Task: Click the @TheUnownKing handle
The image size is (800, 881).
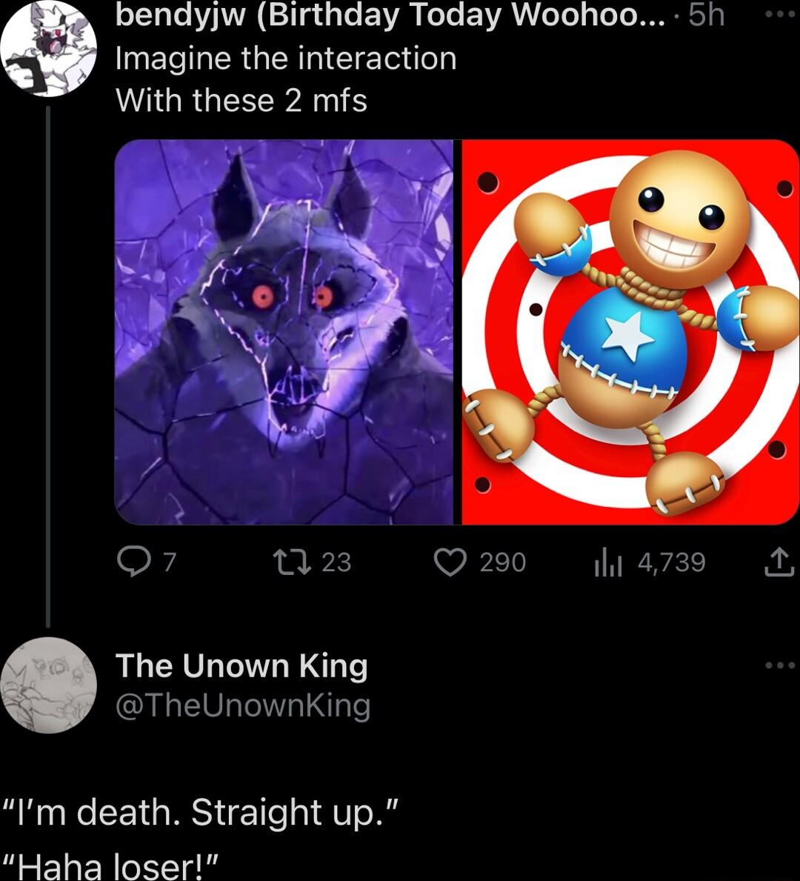Action: 243,705
